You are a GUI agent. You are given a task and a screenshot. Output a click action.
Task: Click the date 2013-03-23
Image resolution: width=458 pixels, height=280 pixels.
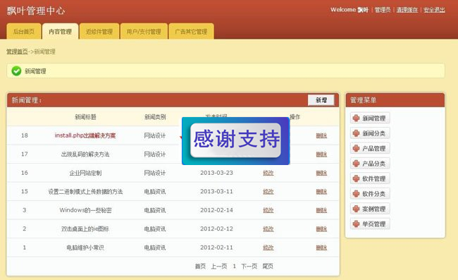[x=216, y=173]
